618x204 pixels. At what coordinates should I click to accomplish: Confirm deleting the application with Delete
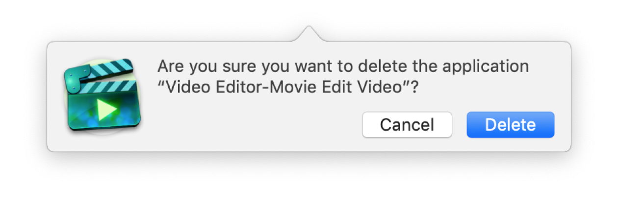coord(510,125)
